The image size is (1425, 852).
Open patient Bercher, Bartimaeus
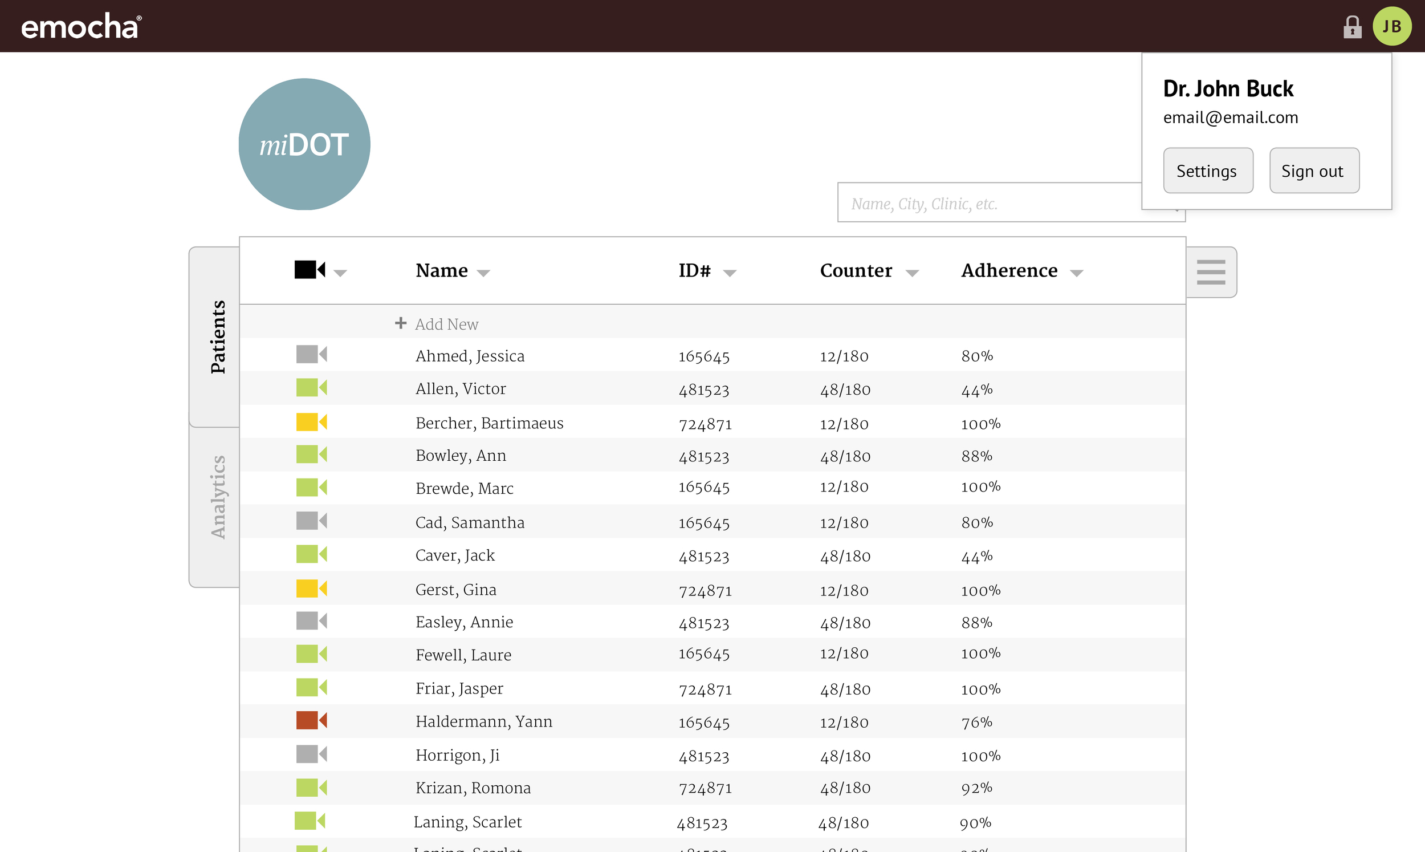[x=489, y=423]
